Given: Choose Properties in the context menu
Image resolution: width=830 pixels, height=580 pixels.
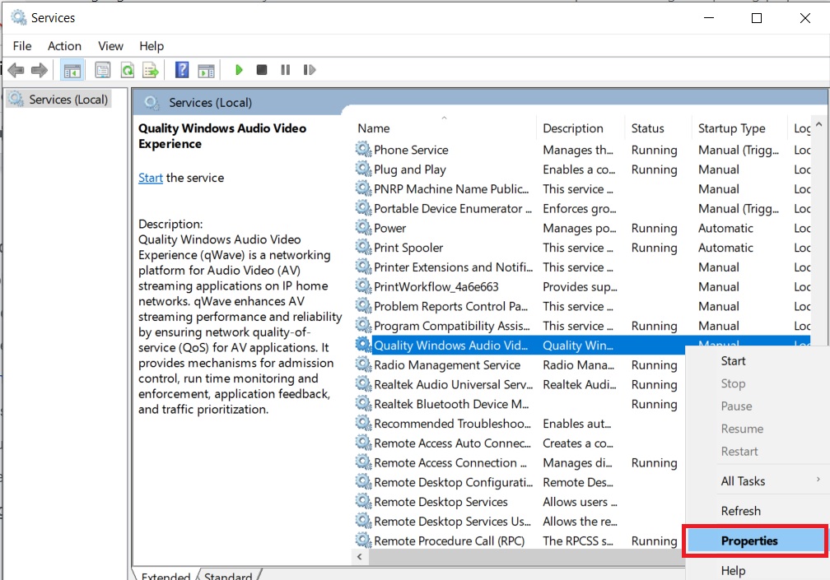Looking at the screenshot, I should click(755, 541).
